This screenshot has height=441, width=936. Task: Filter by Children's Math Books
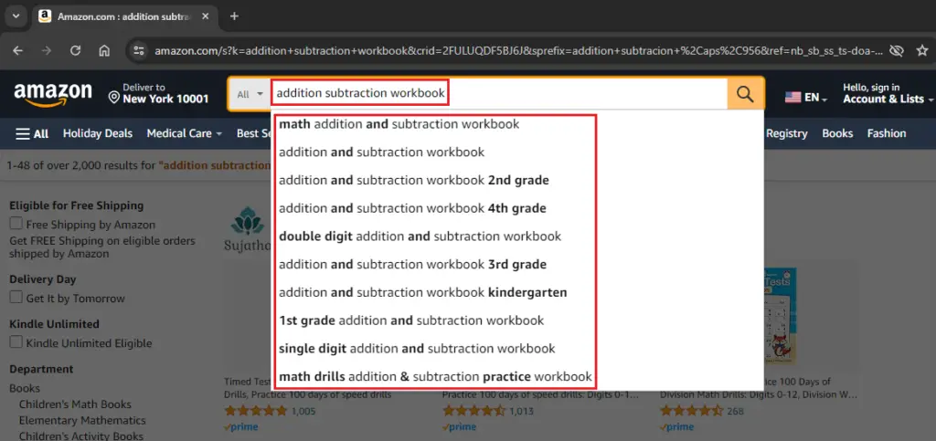click(75, 404)
